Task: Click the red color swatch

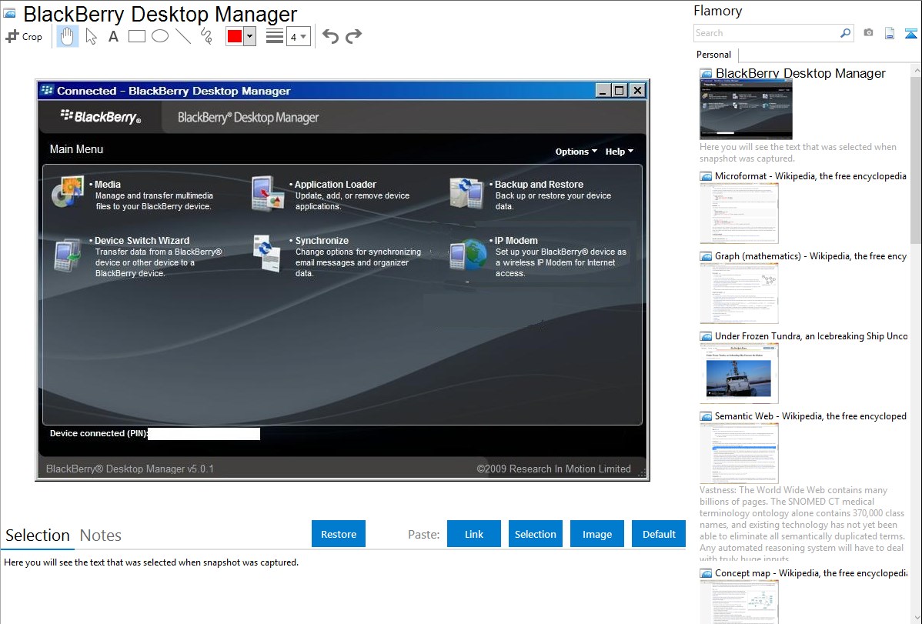Action: pos(235,36)
